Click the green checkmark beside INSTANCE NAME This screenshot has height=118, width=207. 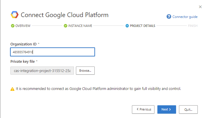65,26
